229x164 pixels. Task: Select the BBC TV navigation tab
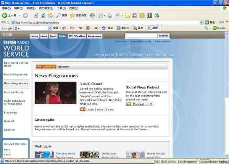pyautogui.click(x=70, y=36)
